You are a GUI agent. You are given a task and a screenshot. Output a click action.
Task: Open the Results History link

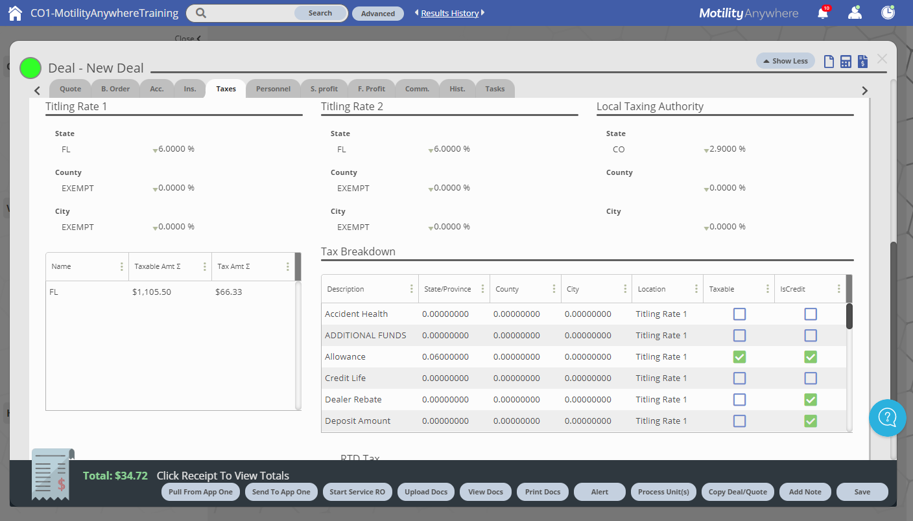pyautogui.click(x=450, y=13)
